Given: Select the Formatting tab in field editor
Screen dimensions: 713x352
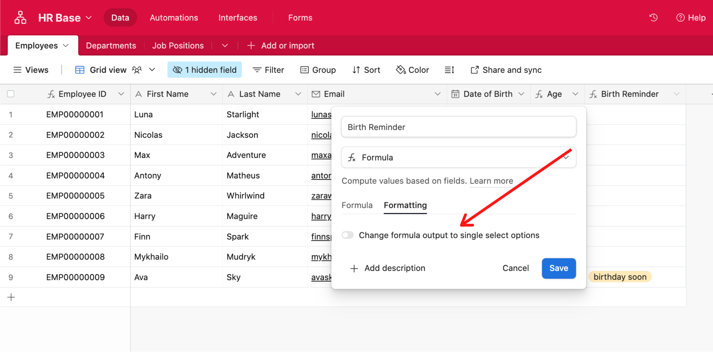Looking at the screenshot, I should coord(405,205).
